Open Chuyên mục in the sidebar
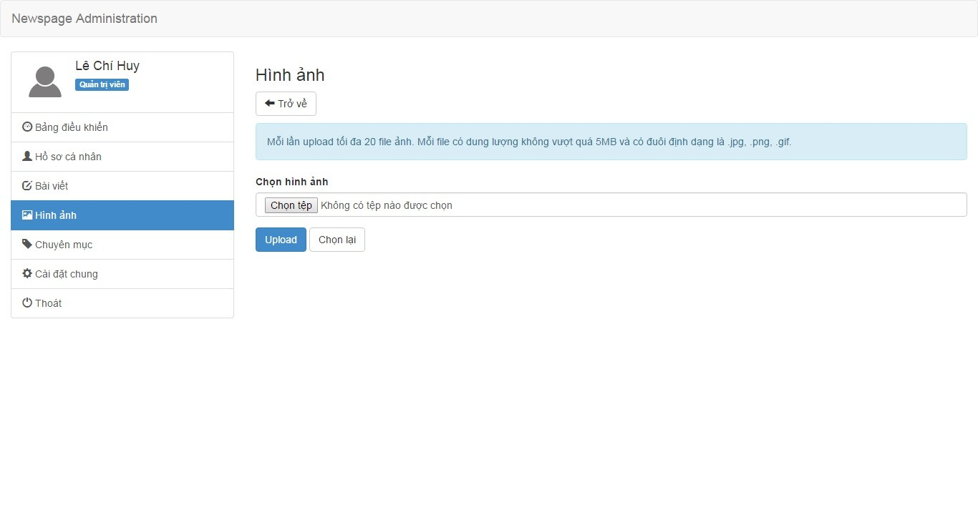Viewport: 978px width, 525px height. pyautogui.click(x=122, y=245)
